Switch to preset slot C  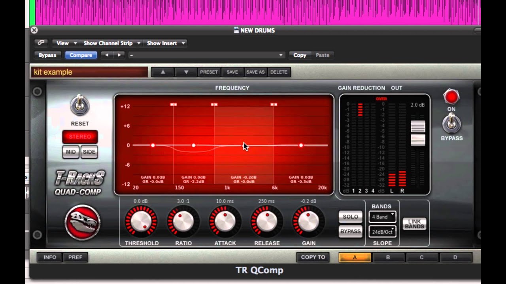(422, 258)
